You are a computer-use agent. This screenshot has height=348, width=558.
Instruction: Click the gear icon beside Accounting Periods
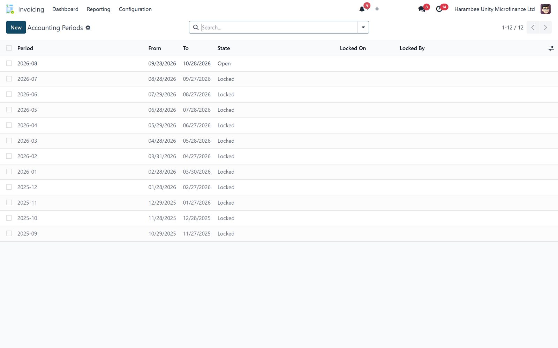pos(88,27)
